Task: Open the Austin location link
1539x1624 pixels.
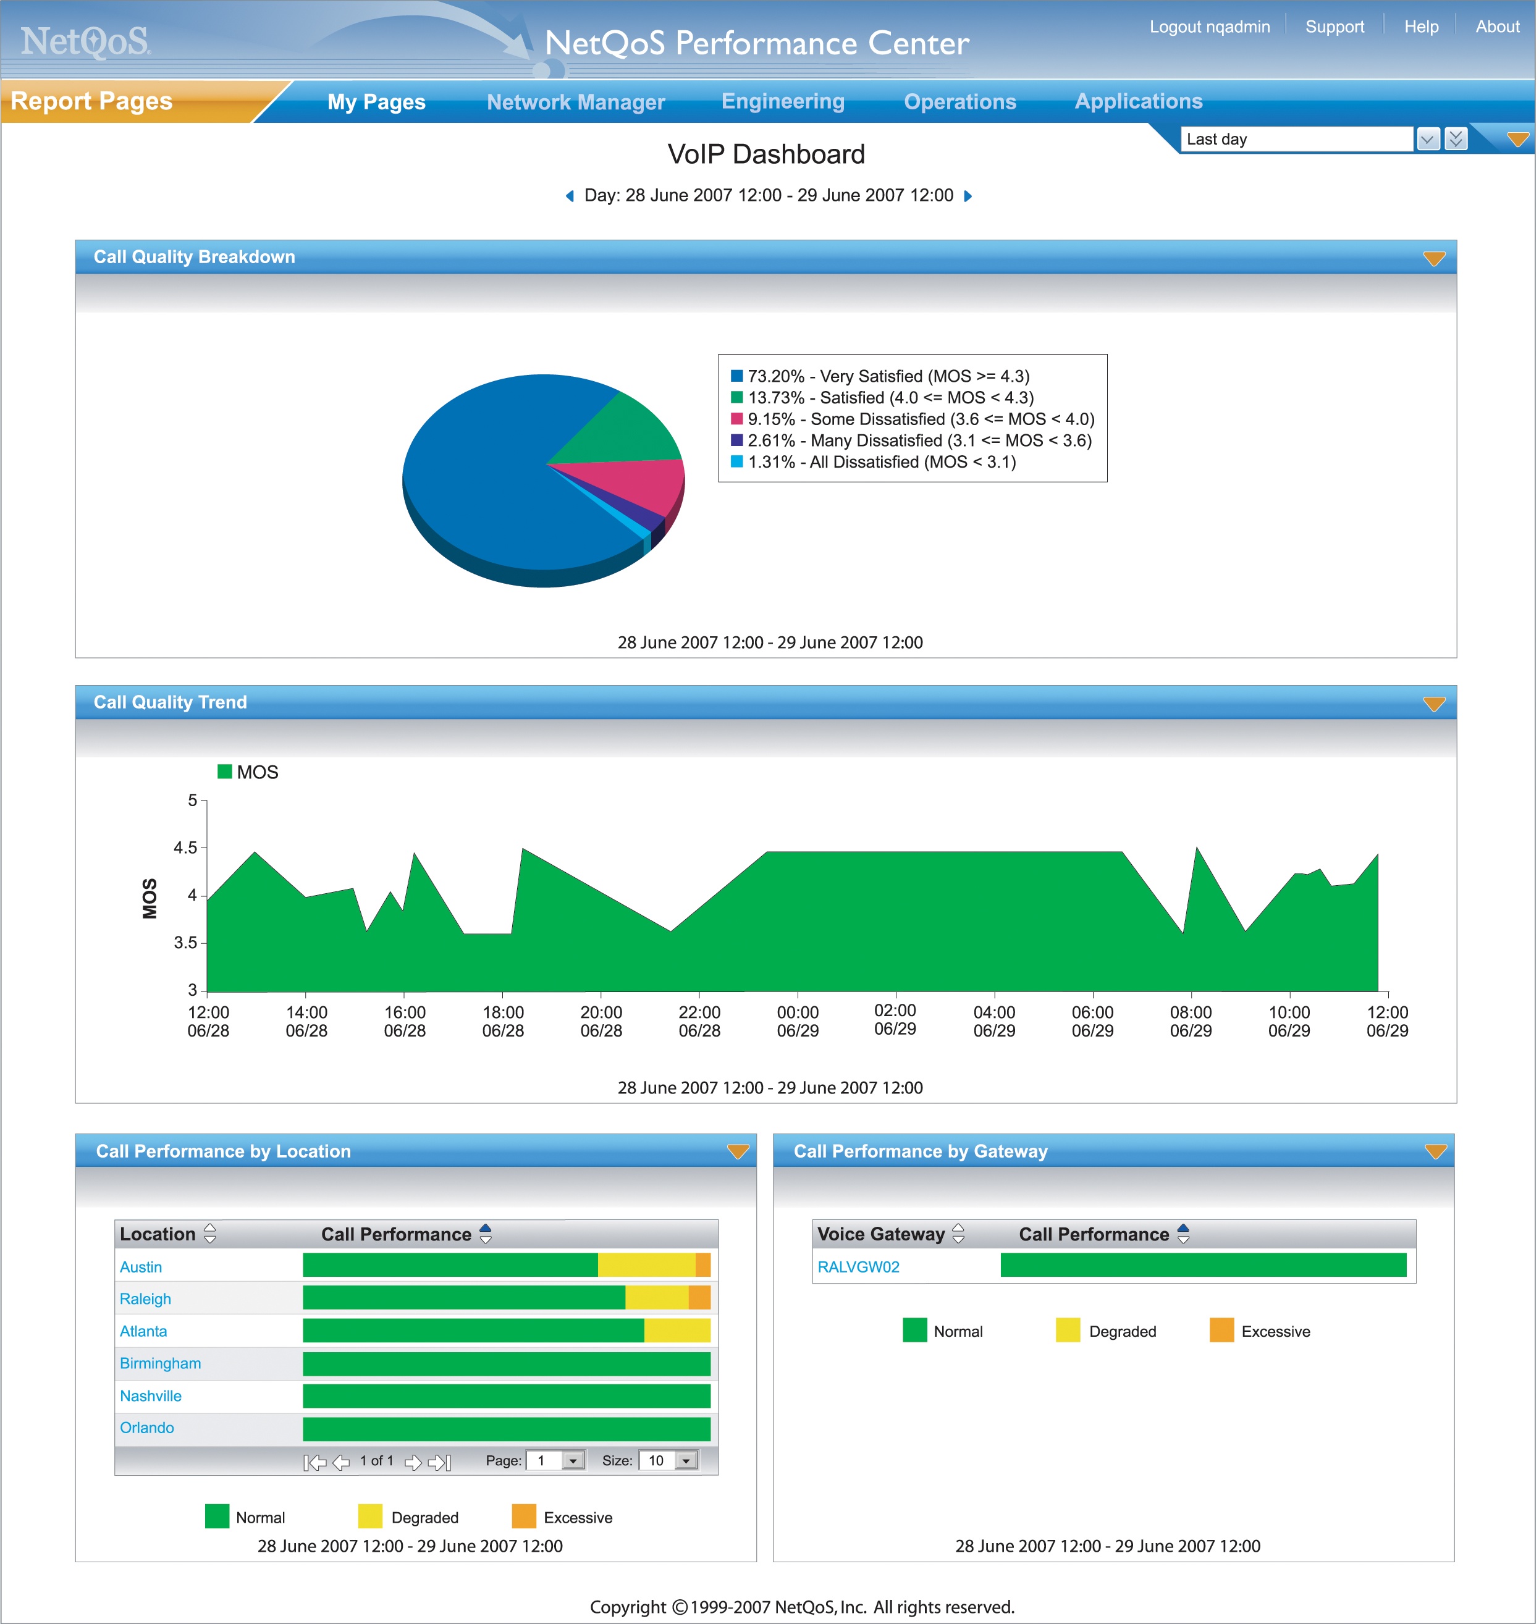Action: [x=141, y=1267]
